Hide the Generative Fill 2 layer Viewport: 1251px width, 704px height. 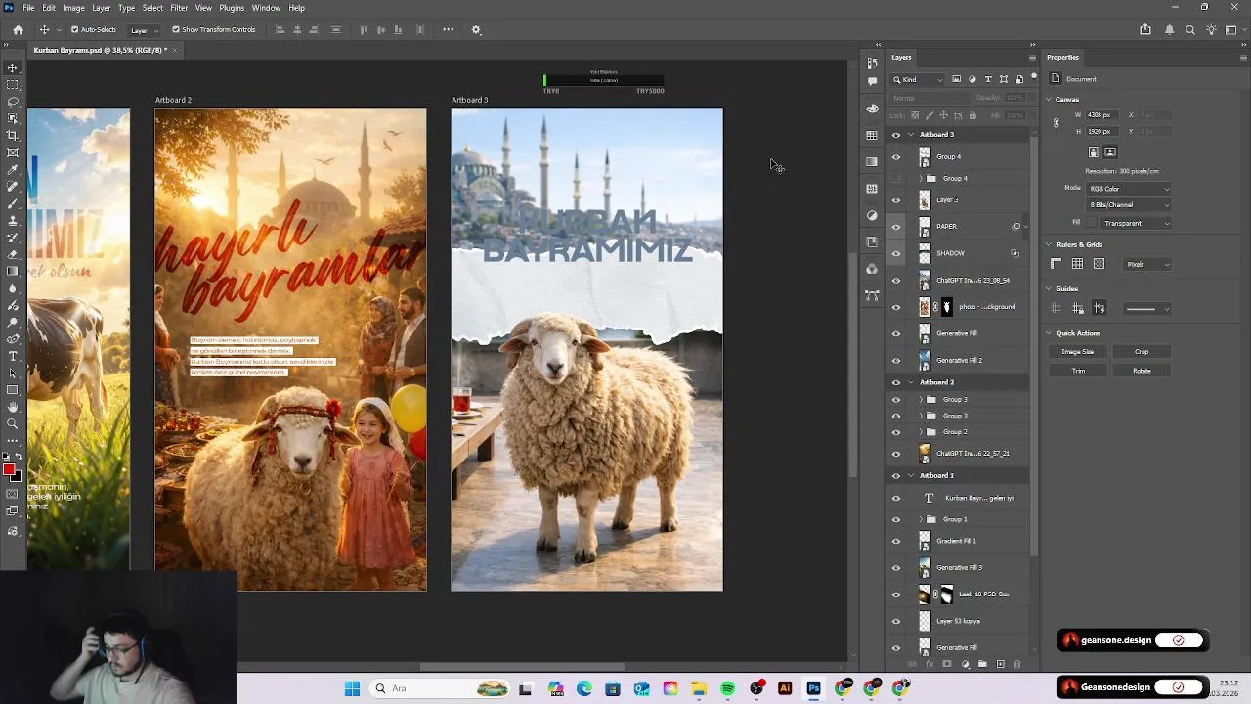tap(896, 360)
